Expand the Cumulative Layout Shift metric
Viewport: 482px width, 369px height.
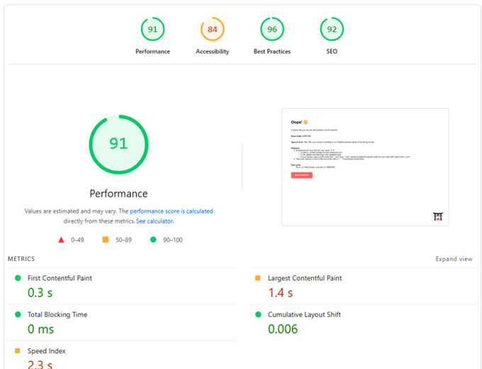305,314
